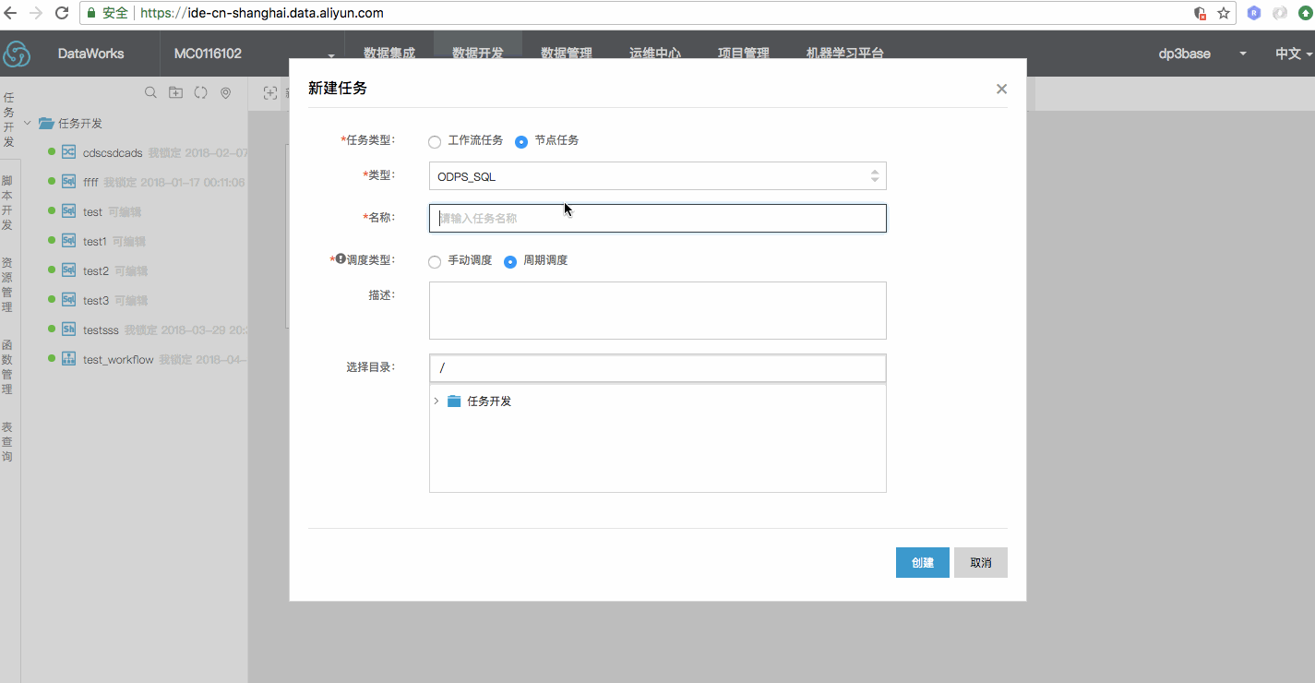Click the search icon in task panel

pyautogui.click(x=151, y=92)
